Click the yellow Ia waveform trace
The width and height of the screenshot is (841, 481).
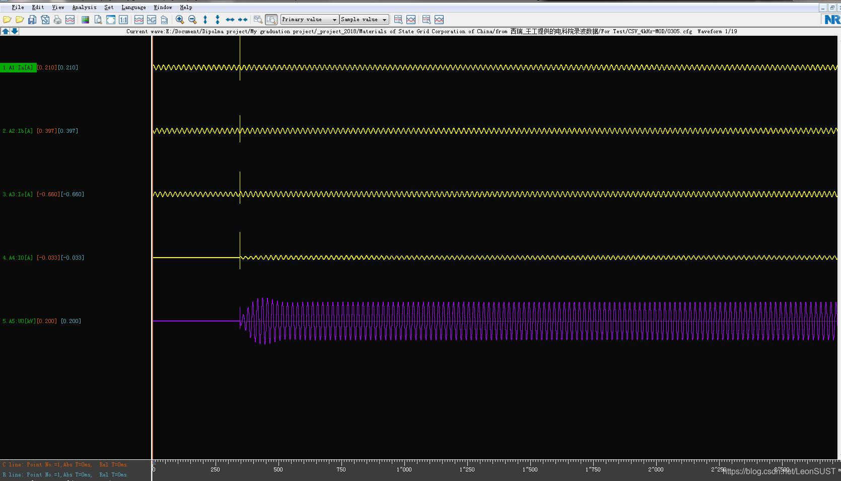[x=495, y=67]
